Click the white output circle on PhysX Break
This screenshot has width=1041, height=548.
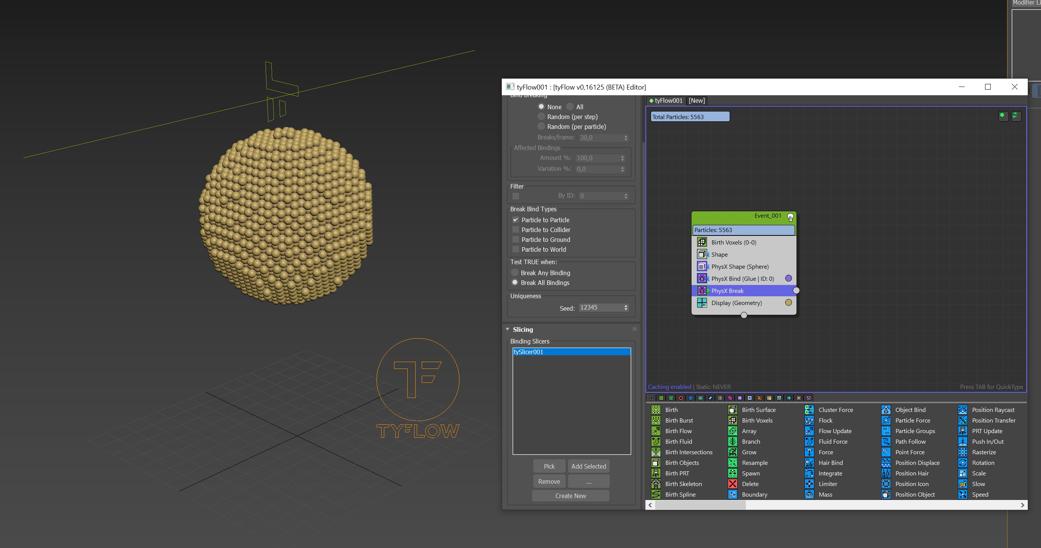796,290
